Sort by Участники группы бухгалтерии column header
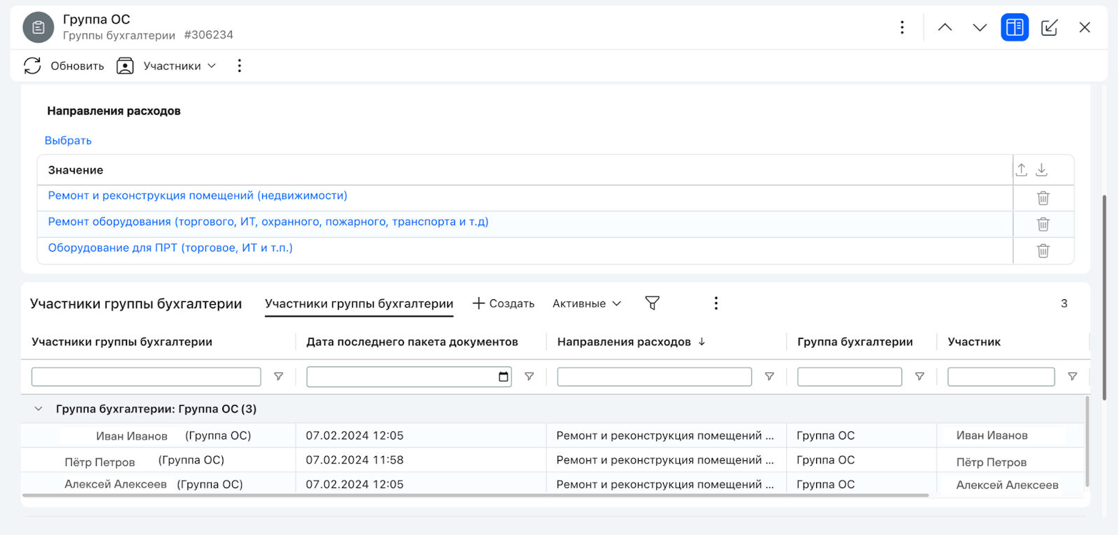Image resolution: width=1118 pixels, height=535 pixels. click(x=122, y=342)
